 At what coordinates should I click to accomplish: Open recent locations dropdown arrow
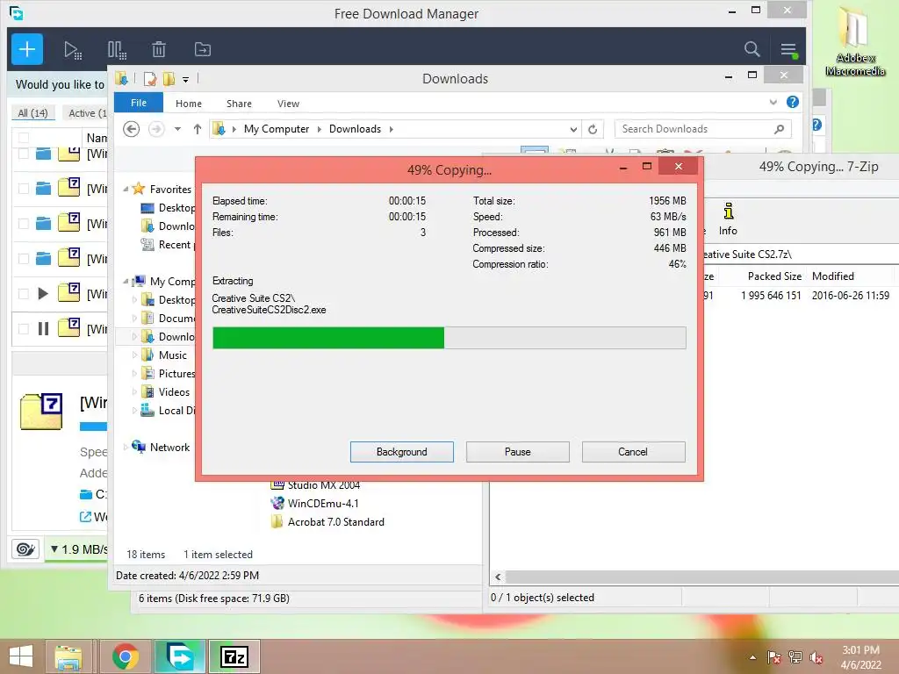[177, 129]
